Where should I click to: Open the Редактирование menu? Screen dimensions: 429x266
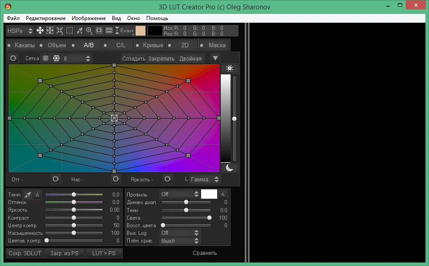coord(45,18)
